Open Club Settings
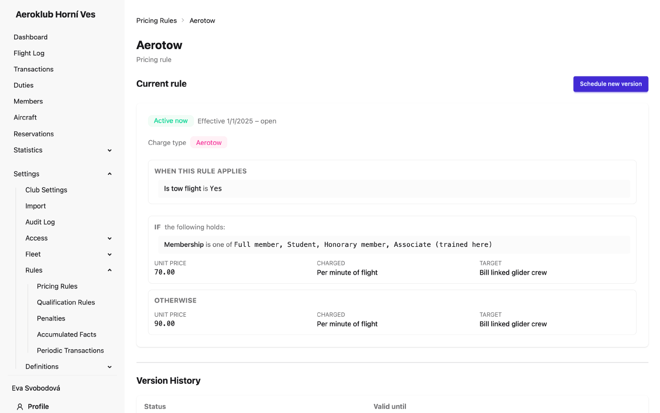 pyautogui.click(x=46, y=190)
